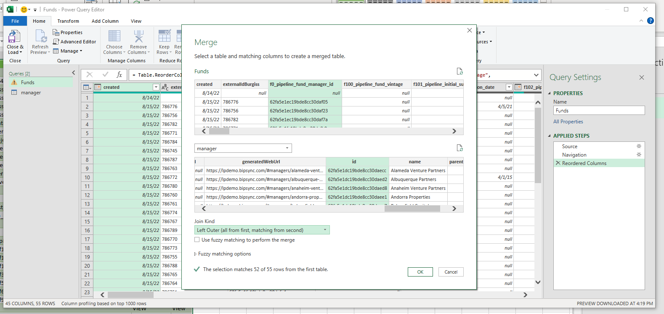
Task: Open the All Properties link
Action: [x=568, y=122]
